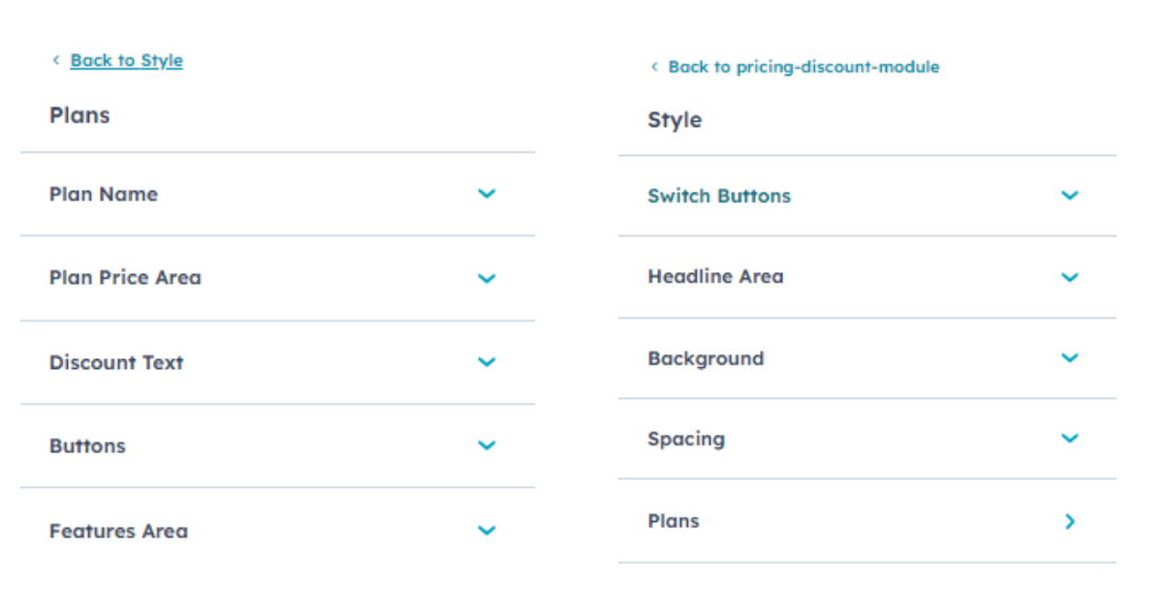Viewport: 1163px width, 610px height.
Task: Go back via Back to pricing-discount-module link
Action: tap(803, 67)
